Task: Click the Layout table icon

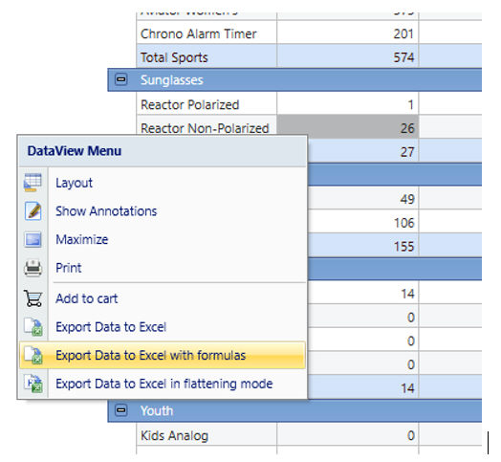Action: [33, 183]
